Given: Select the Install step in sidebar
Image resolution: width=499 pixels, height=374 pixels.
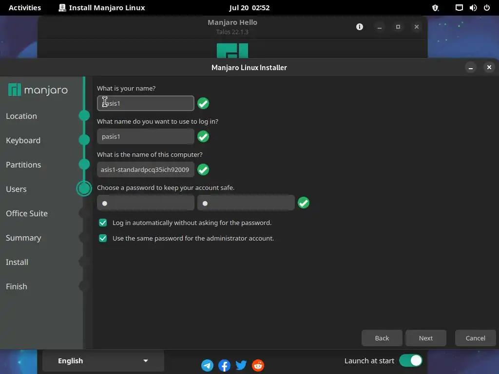Looking at the screenshot, I should pyautogui.click(x=17, y=262).
